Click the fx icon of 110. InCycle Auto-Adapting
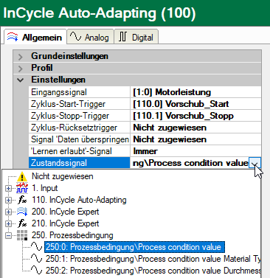270x278 pixels. [x=22, y=200]
